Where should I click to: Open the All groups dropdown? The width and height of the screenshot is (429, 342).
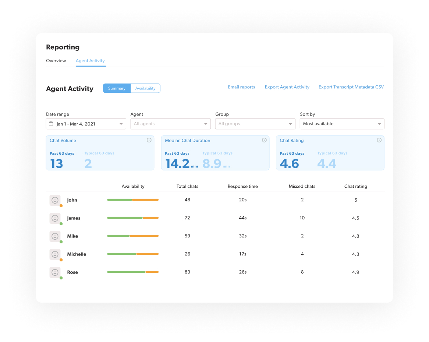(255, 124)
